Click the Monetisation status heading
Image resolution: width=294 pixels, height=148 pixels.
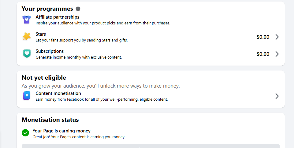point(50,120)
